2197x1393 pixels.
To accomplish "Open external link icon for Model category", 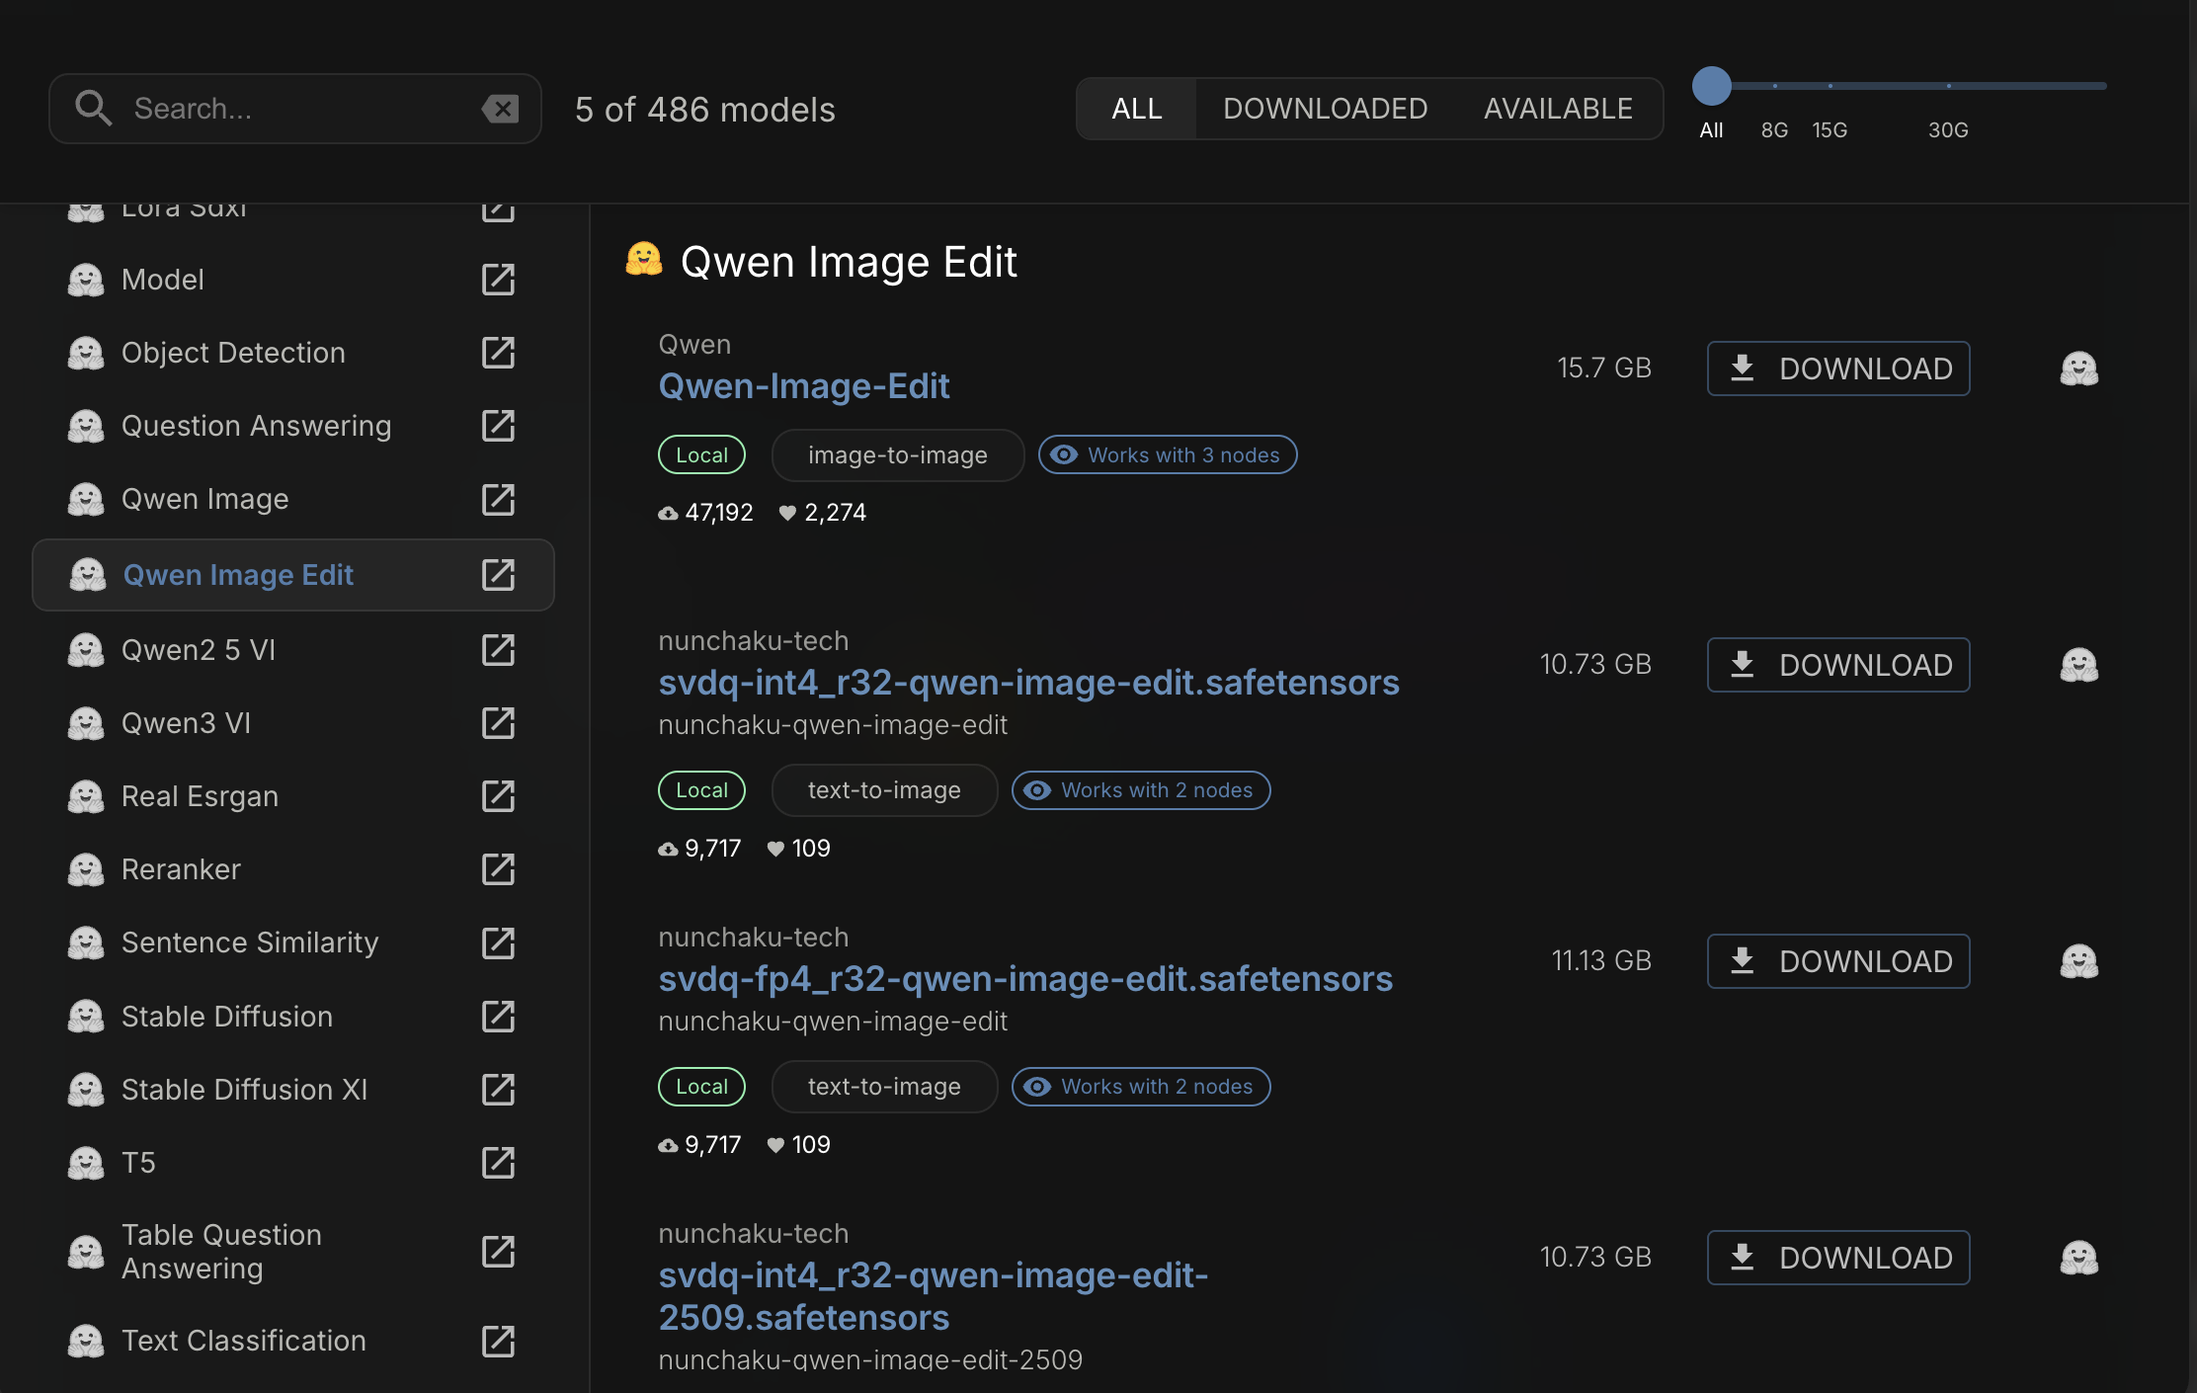I will 498,280.
